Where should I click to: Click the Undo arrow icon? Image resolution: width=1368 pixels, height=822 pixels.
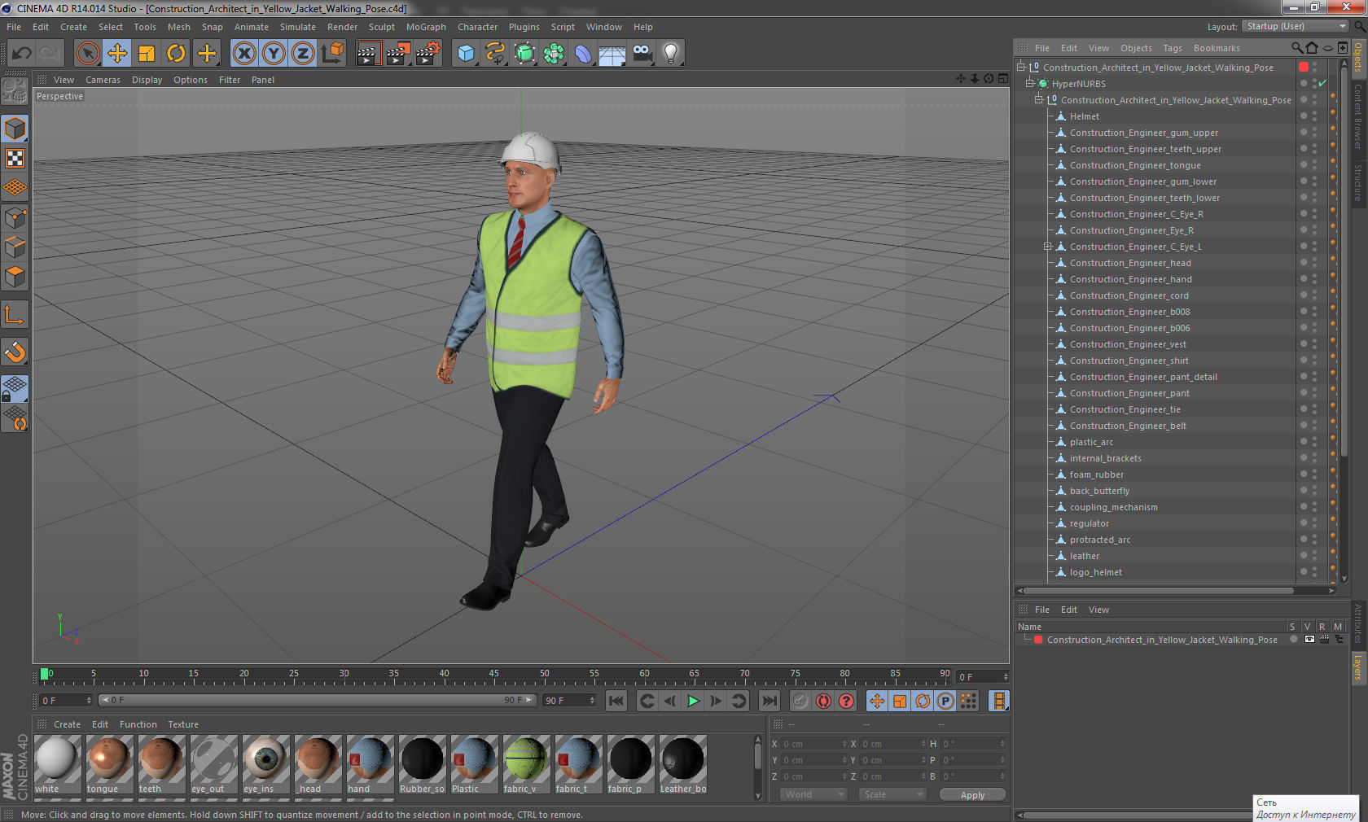[22, 54]
